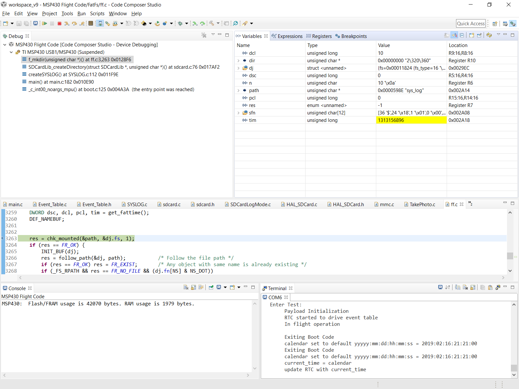Expand the dj struct variable

point(238,68)
